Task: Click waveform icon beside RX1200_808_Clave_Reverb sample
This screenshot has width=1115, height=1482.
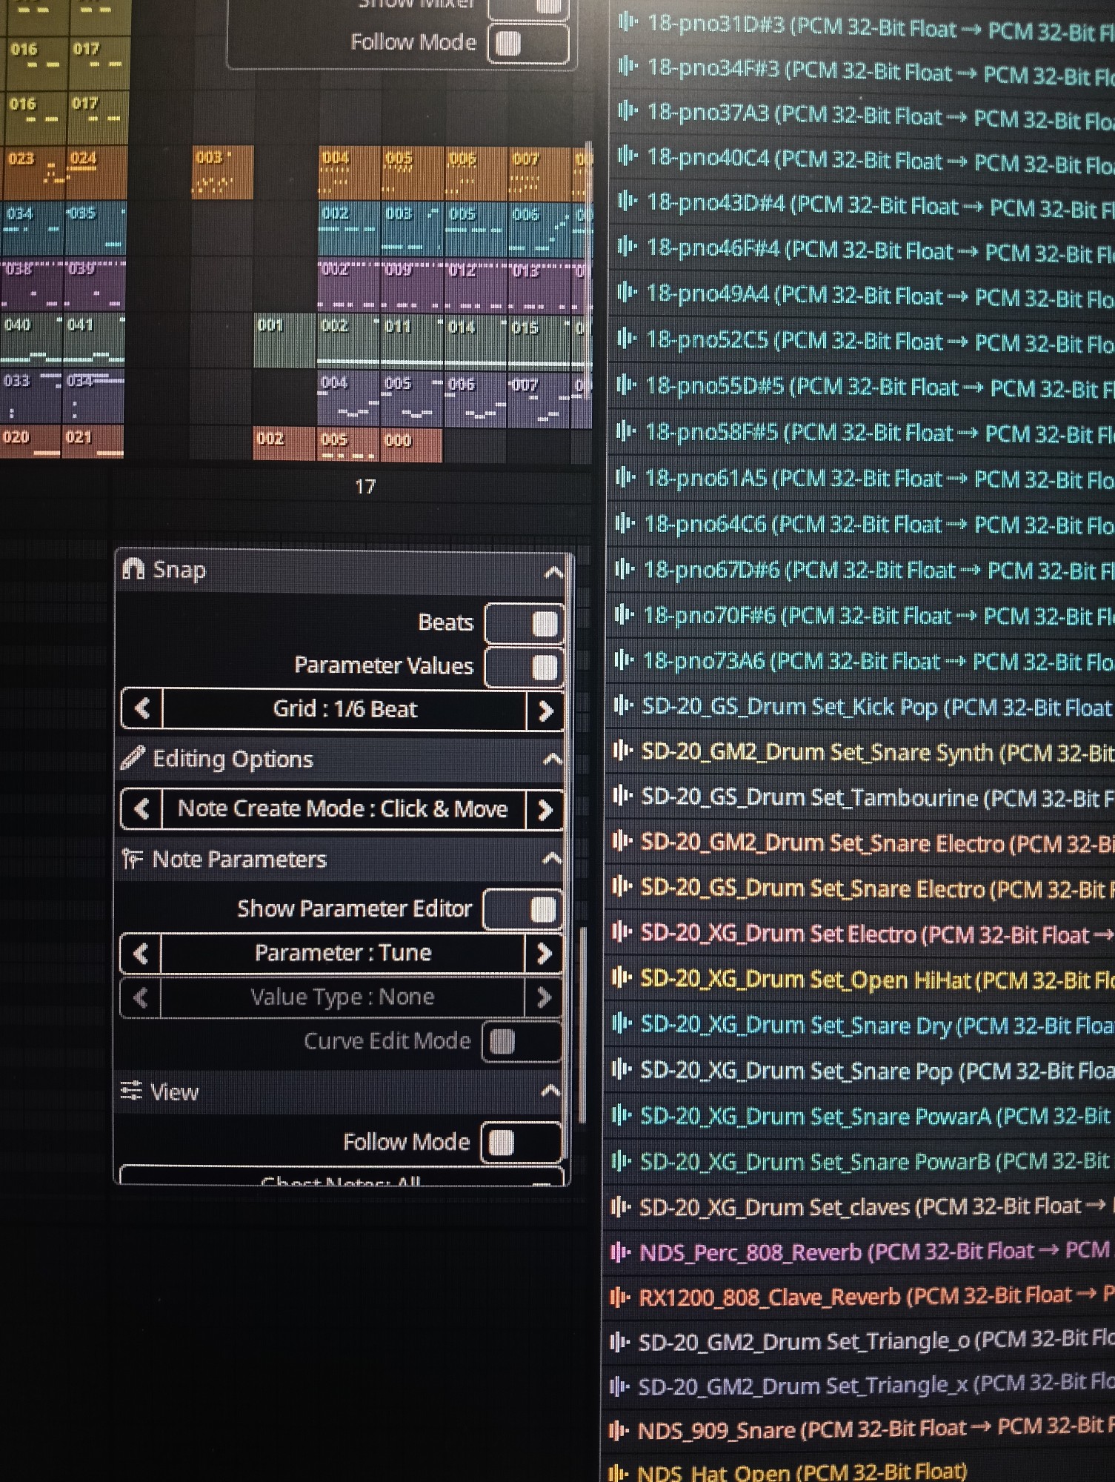Action: 620,1297
